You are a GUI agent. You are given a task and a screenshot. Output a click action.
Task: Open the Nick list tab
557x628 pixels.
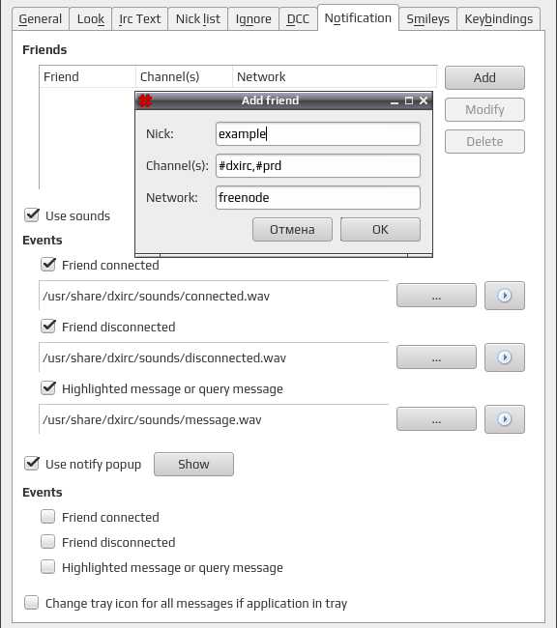[197, 18]
